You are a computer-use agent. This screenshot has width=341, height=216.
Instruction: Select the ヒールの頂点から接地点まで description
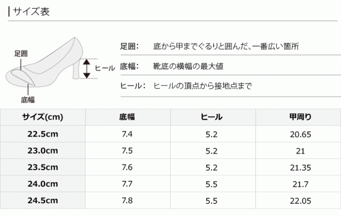(x=202, y=86)
